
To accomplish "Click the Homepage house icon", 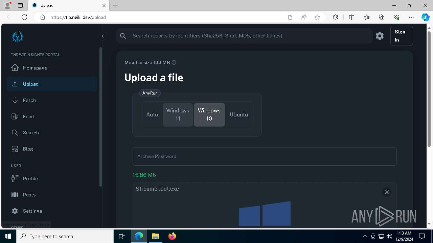I will [x=15, y=67].
